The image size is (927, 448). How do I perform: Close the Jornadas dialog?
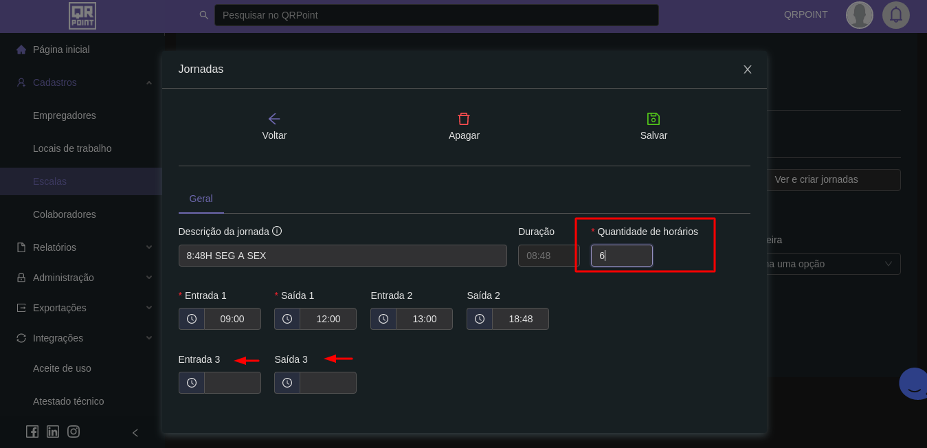click(748, 69)
